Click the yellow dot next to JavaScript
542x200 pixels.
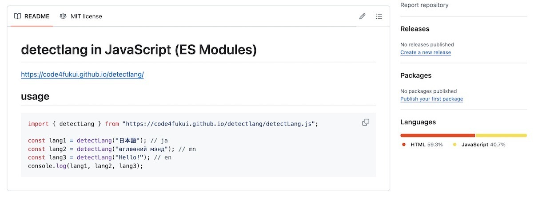click(x=455, y=145)
